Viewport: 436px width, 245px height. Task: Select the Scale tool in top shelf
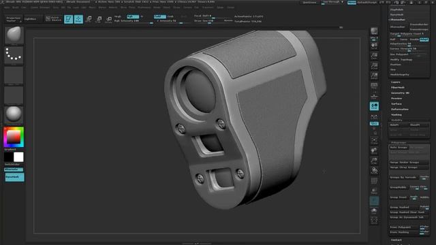pyautogui.click(x=99, y=19)
